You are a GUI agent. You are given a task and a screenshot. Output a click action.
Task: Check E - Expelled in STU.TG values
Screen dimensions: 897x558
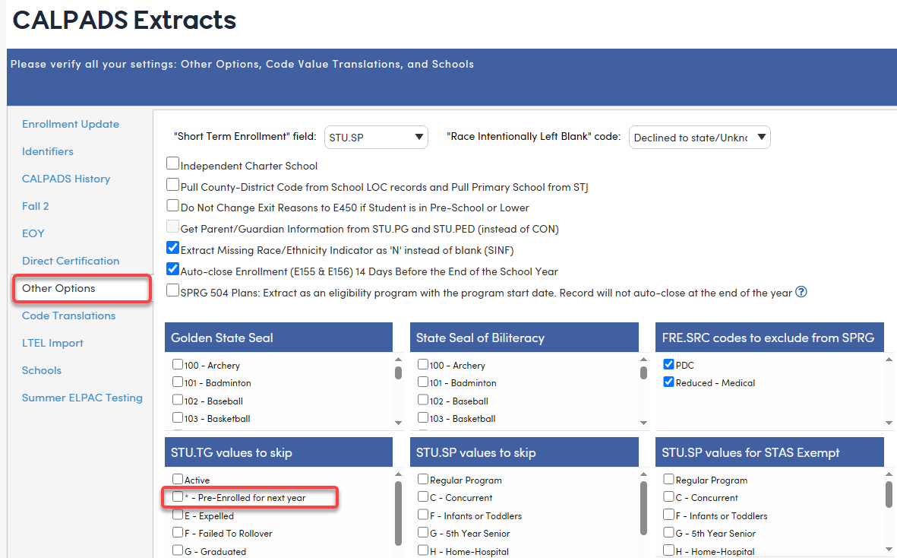coord(178,515)
